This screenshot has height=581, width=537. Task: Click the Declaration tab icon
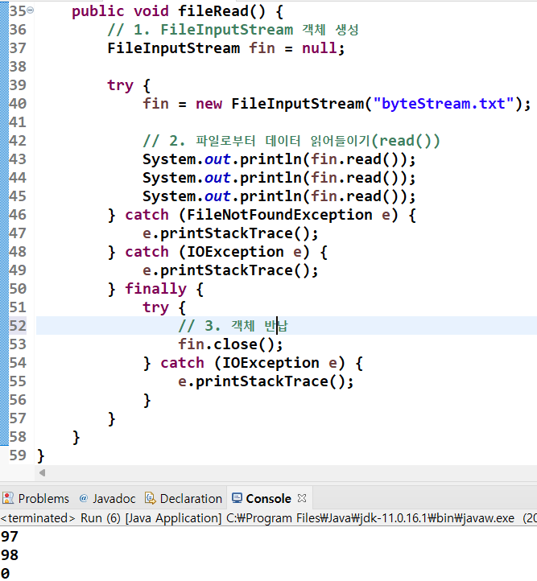(x=150, y=498)
